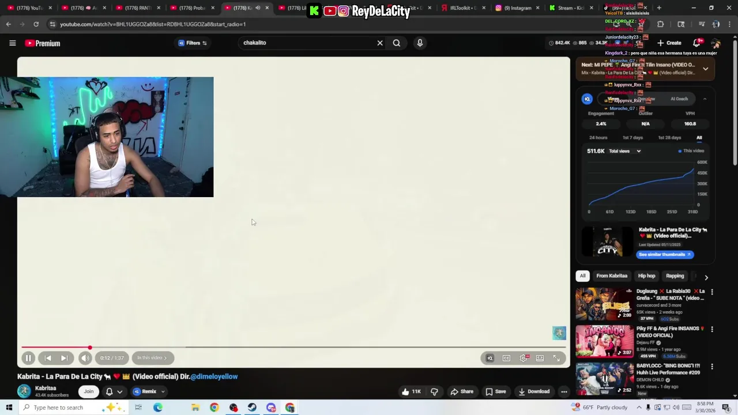Run search with magnifier icon

click(x=397, y=43)
